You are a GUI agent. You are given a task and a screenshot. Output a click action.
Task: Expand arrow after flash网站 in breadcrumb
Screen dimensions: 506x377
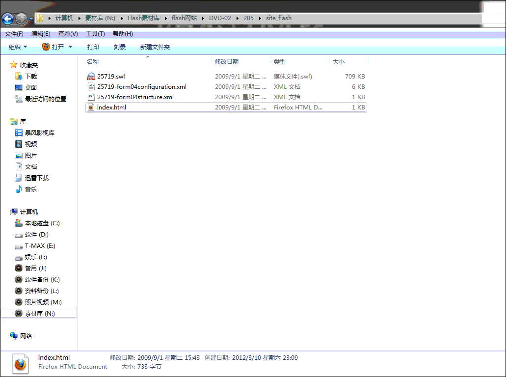pyautogui.click(x=203, y=18)
